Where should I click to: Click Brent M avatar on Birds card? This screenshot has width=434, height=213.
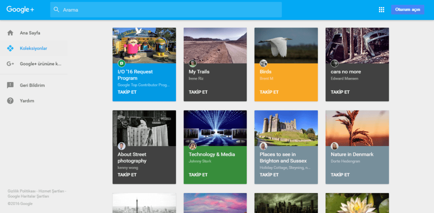pos(264,64)
